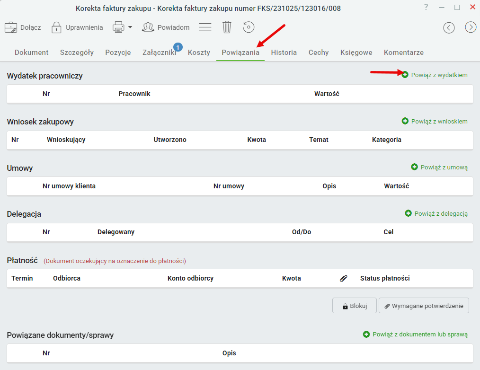Viewport: 480px width, 370px height.
Task: Click the Blokuj button
Action: pos(355,306)
